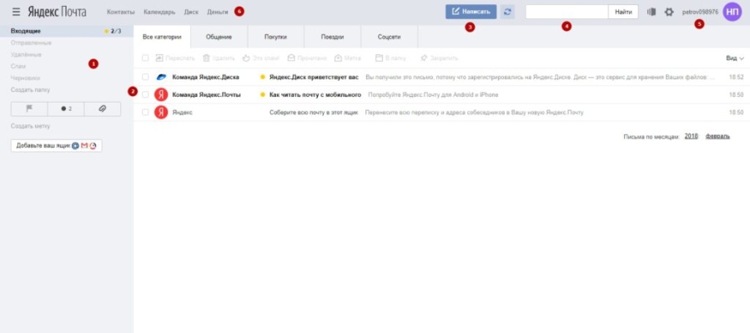Tick the select-all messages checkbox
This screenshot has height=333, width=750.
point(145,58)
